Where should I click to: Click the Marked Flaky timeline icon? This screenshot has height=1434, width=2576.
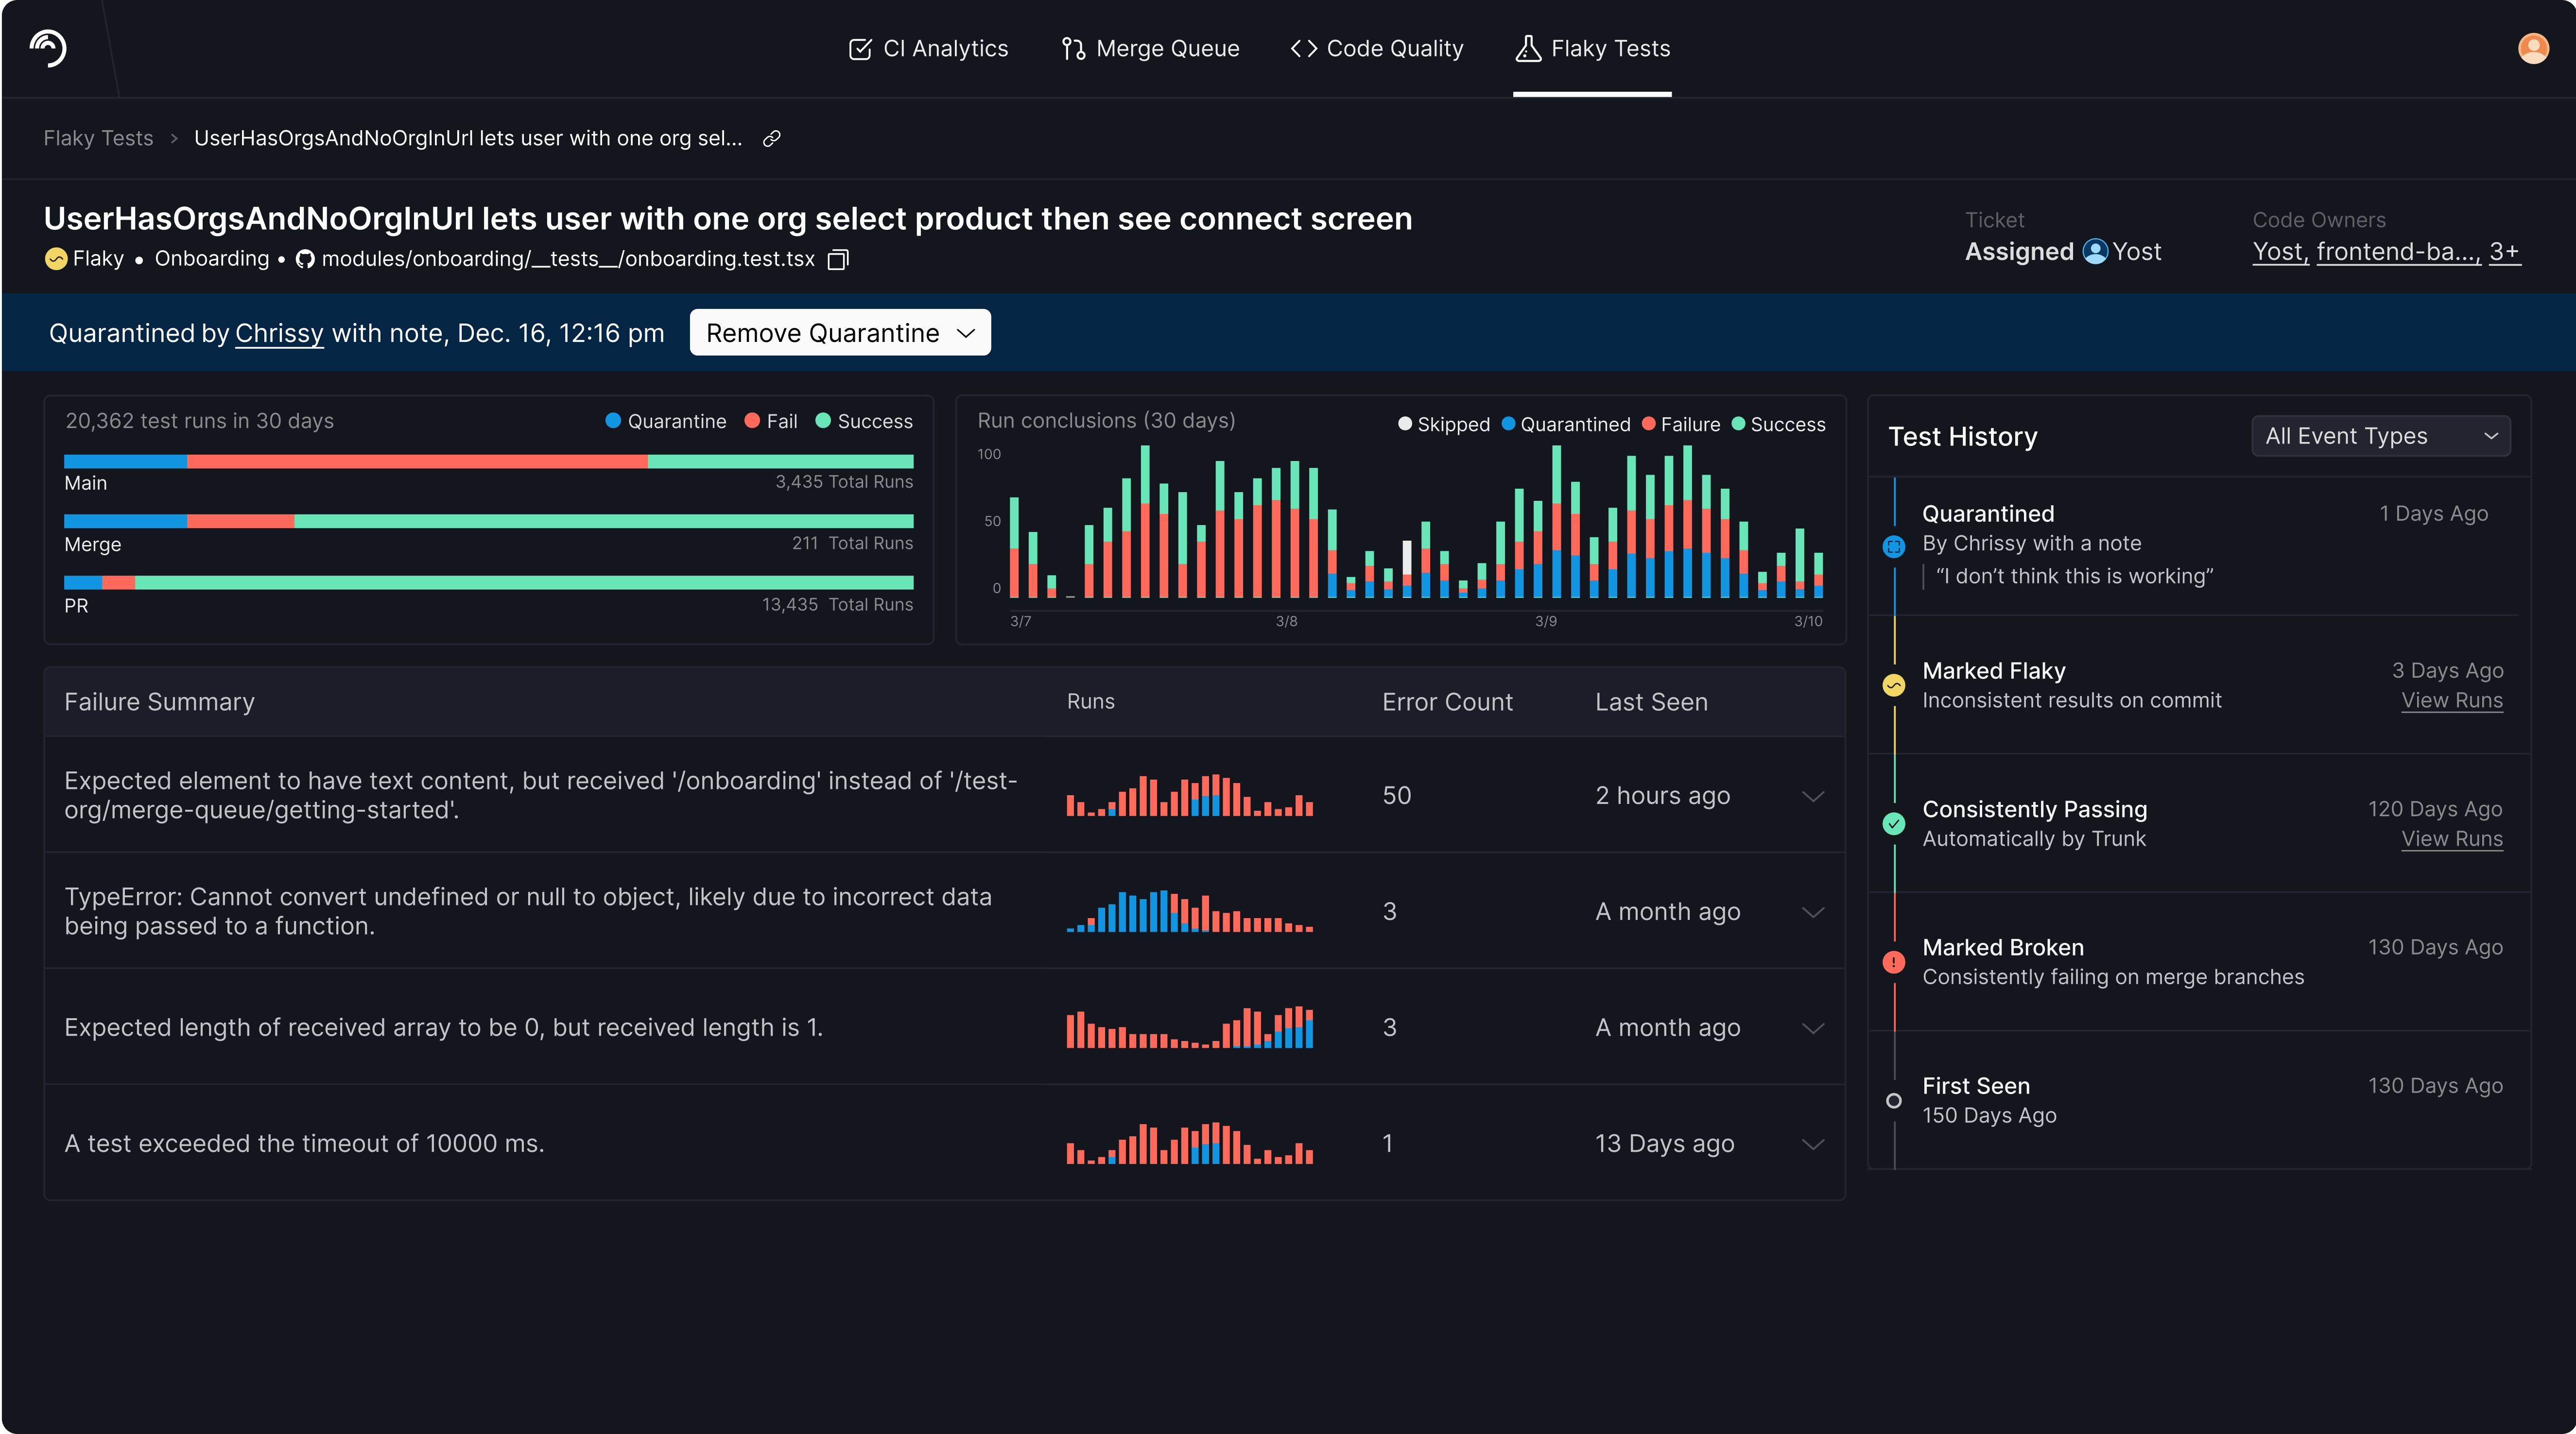pos(1894,685)
